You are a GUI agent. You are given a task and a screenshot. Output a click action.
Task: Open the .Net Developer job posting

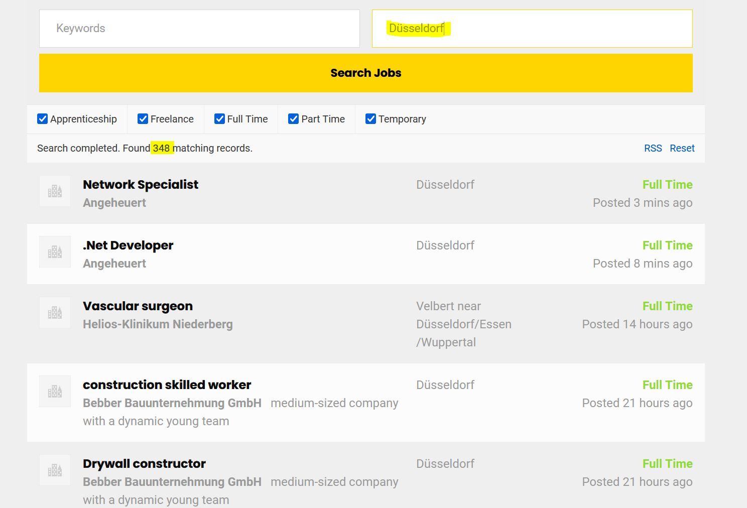128,245
